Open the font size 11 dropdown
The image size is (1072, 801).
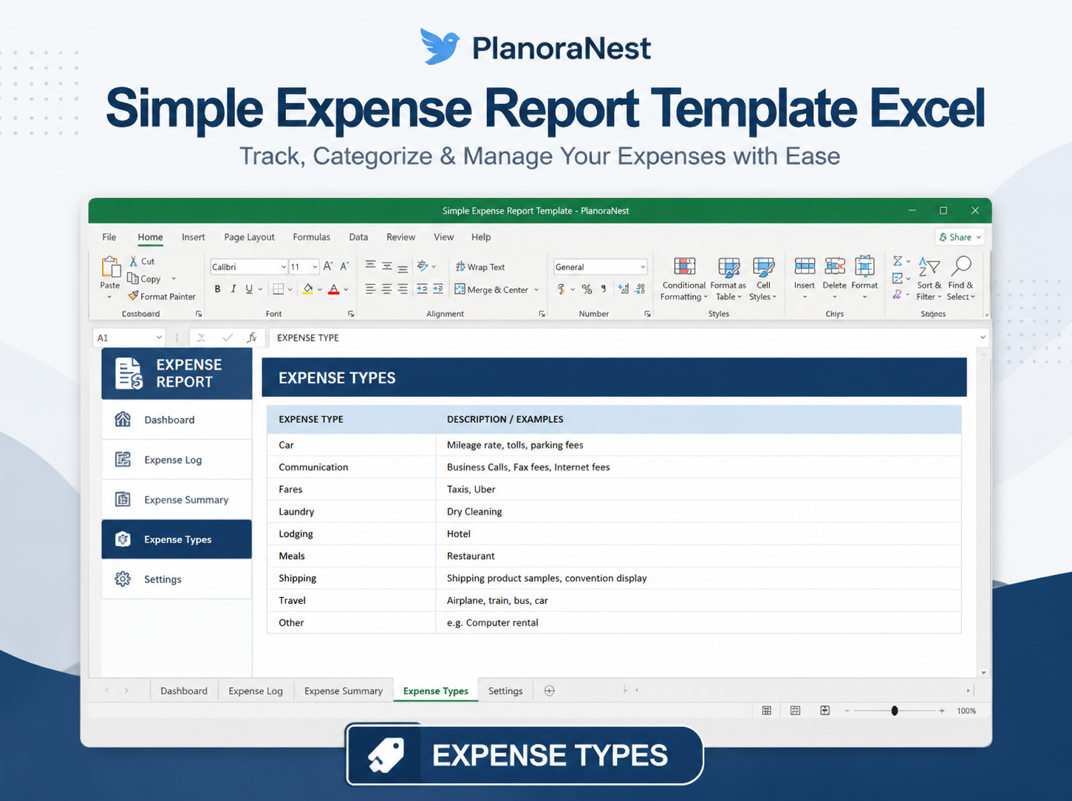tap(315, 267)
